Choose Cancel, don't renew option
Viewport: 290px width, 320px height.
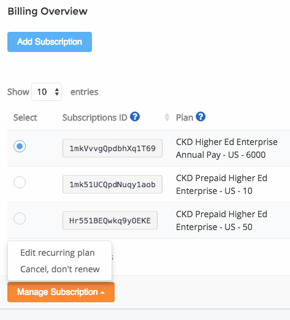[60, 269]
